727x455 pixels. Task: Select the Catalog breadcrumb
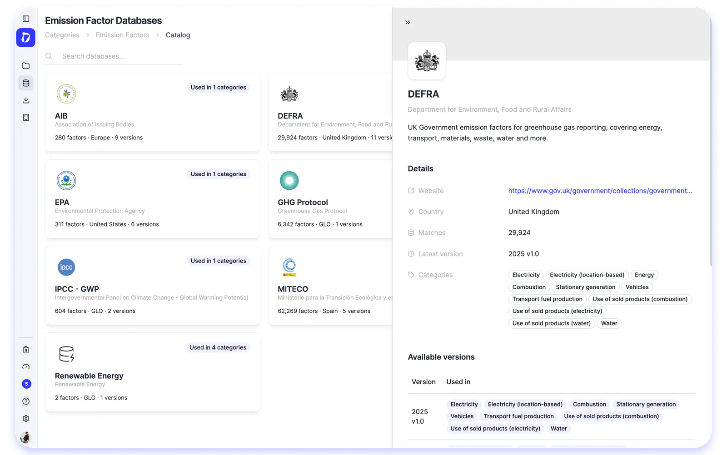point(178,35)
